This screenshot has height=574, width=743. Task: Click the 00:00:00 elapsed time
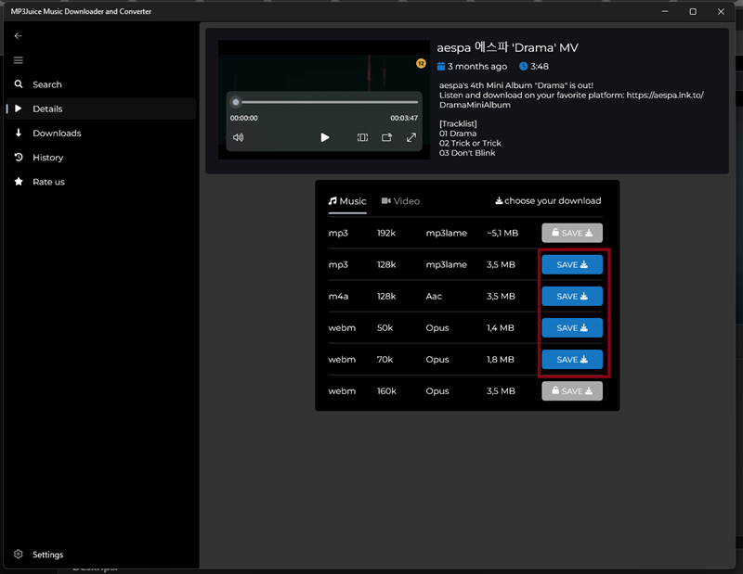pos(244,118)
